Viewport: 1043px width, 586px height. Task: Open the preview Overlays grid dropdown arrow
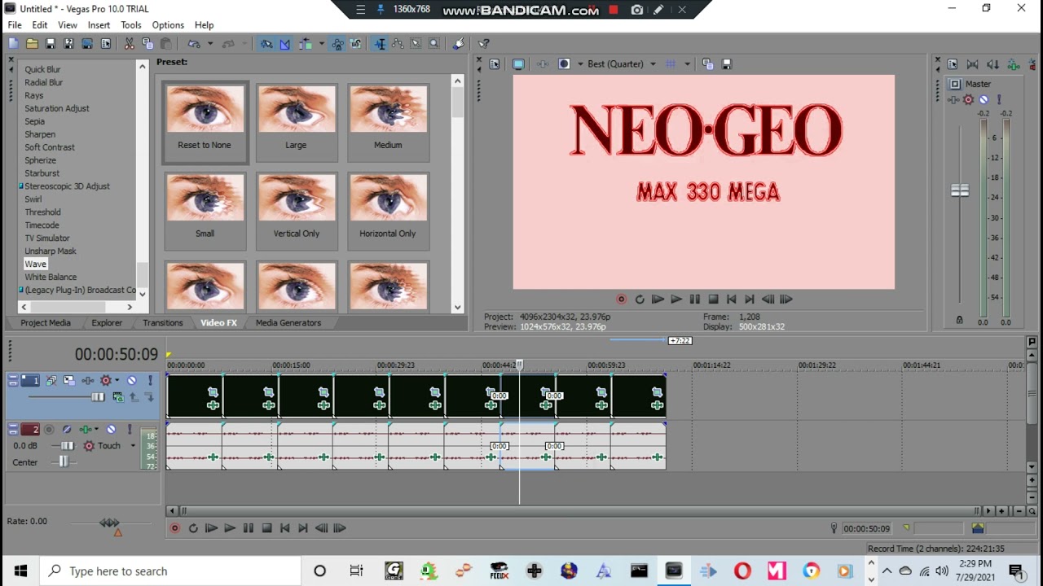click(687, 64)
